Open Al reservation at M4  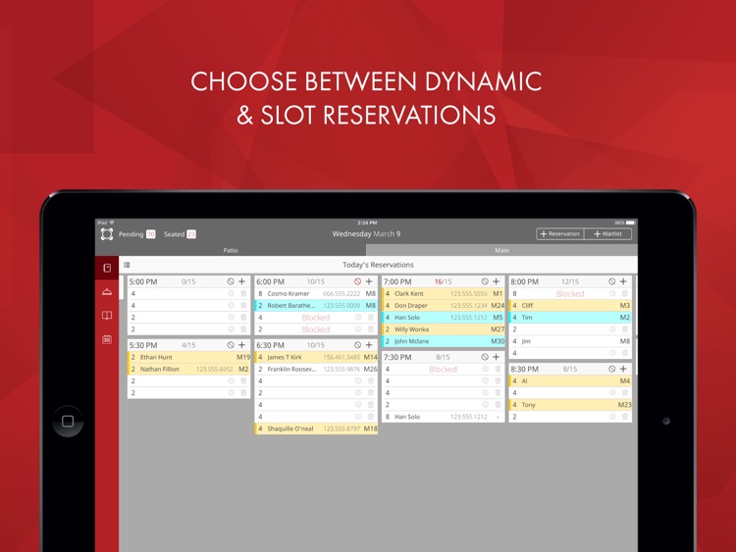tap(570, 380)
